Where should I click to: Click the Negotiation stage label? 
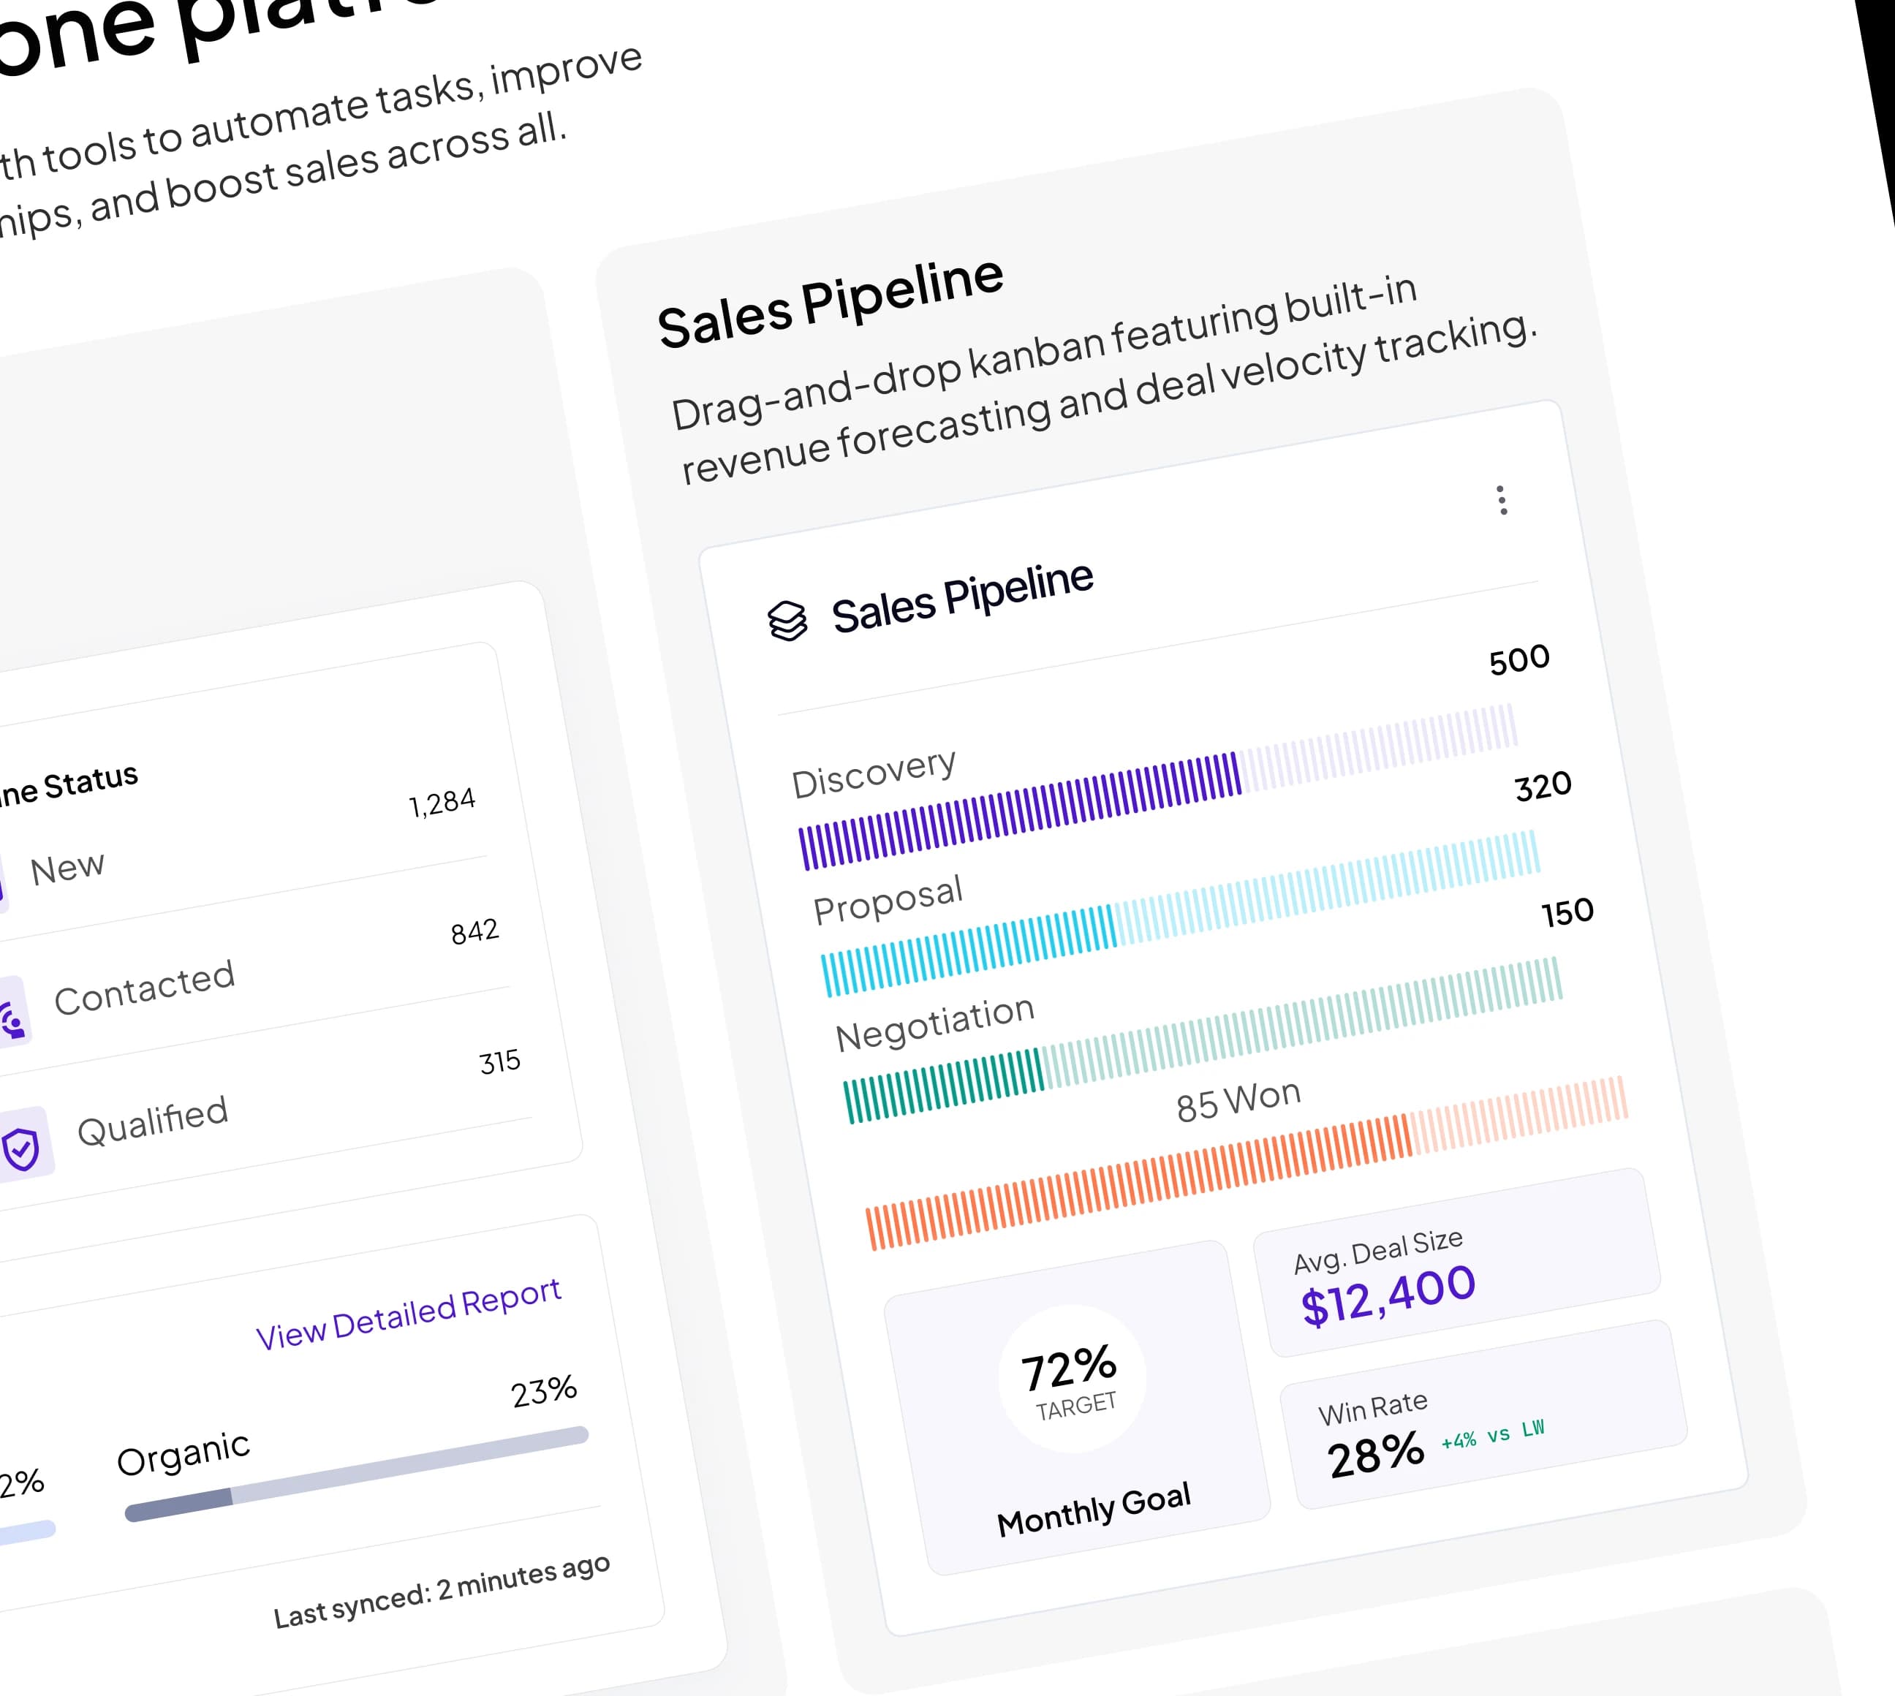[935, 1023]
